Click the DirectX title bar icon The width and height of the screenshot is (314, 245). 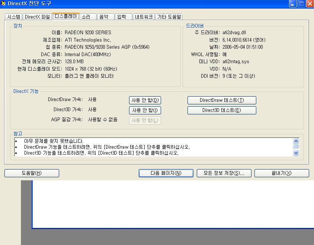3,3
